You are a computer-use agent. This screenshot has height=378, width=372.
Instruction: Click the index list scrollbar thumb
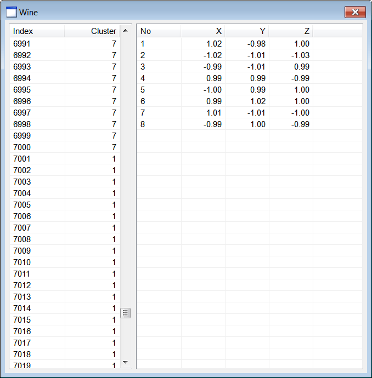[125, 313]
